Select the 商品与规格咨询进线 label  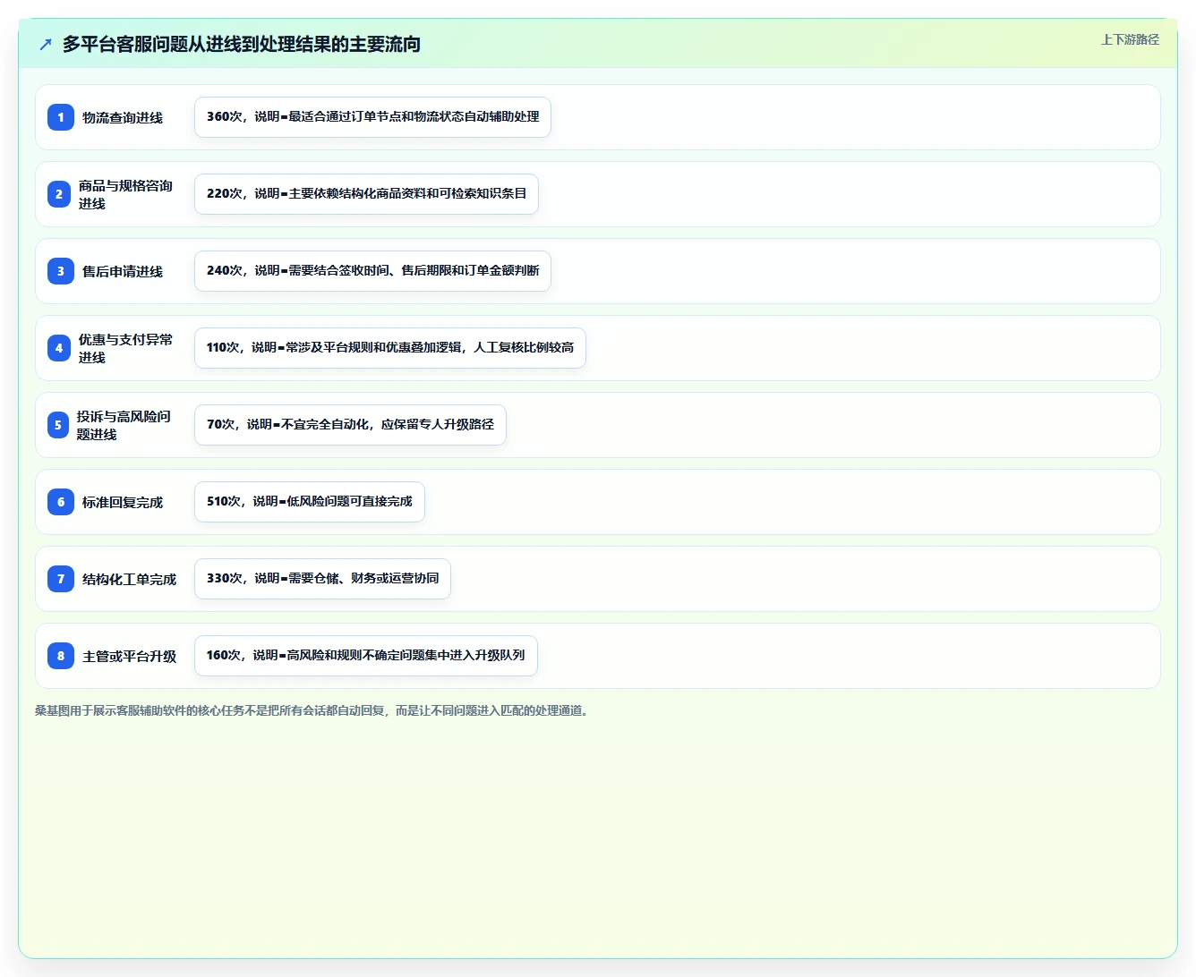[x=125, y=194]
